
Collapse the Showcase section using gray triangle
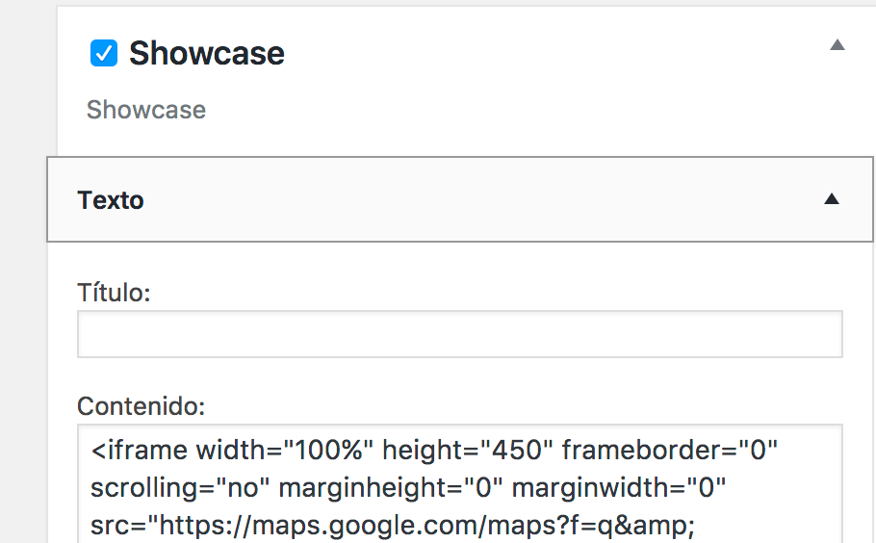click(x=837, y=44)
